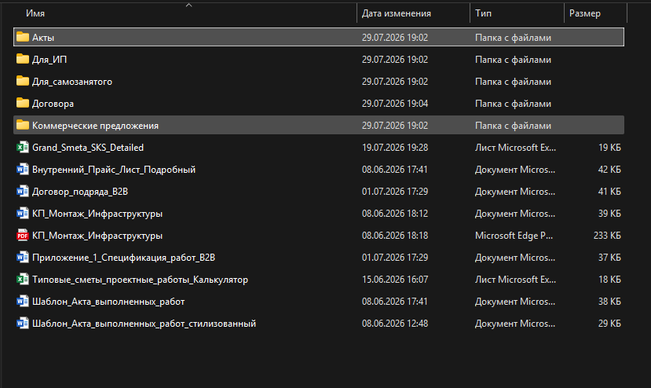Viewport: 651px width, 388px height.
Task: Click Word icon of Шаблон_Акта_выполненных_работ
Action: coord(23,301)
